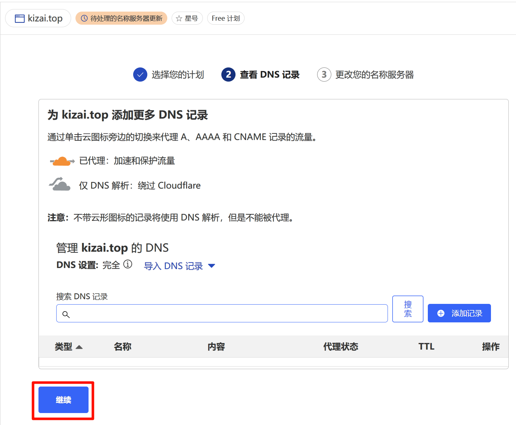Click the DNS 设置: 完全 label
Viewport: 516px width, 425px height.
[x=88, y=265]
